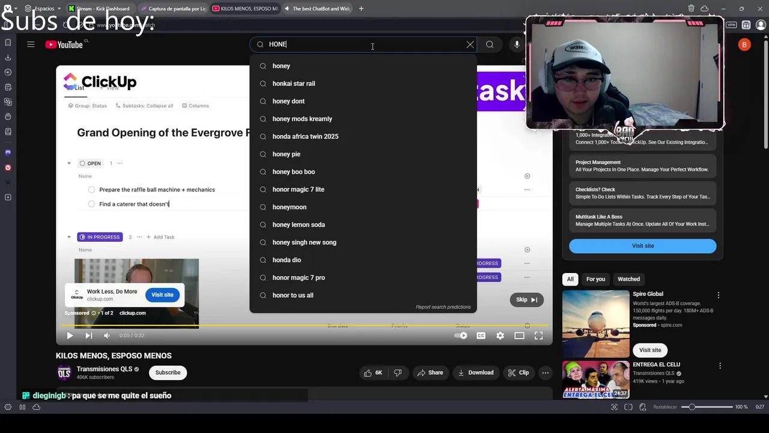Toggle closed captions CC button
This screenshot has height=433, width=769.
coord(481,336)
